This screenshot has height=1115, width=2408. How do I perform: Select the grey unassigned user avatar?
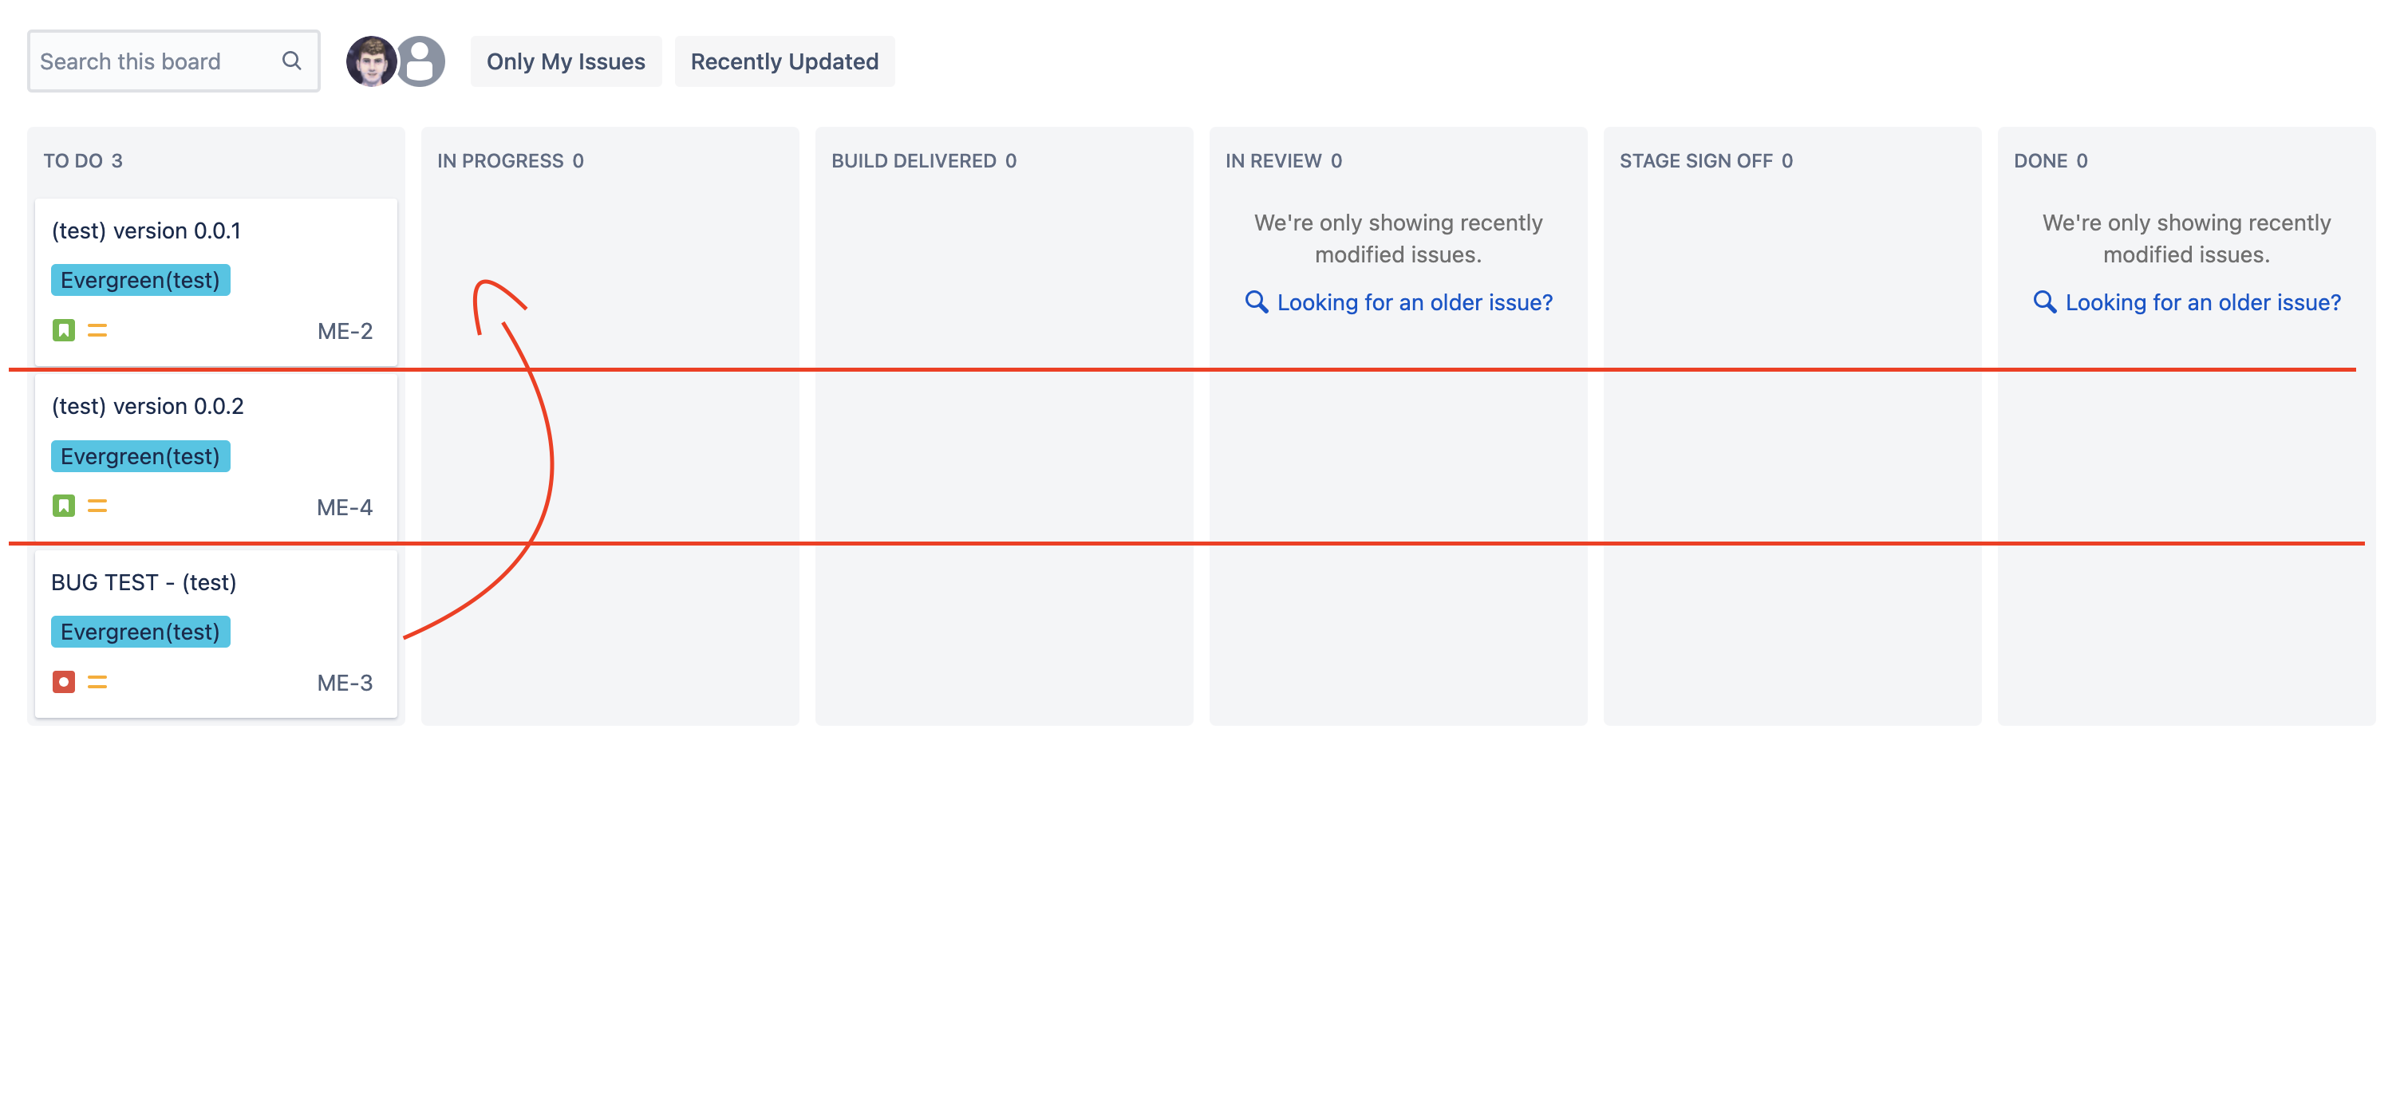420,61
